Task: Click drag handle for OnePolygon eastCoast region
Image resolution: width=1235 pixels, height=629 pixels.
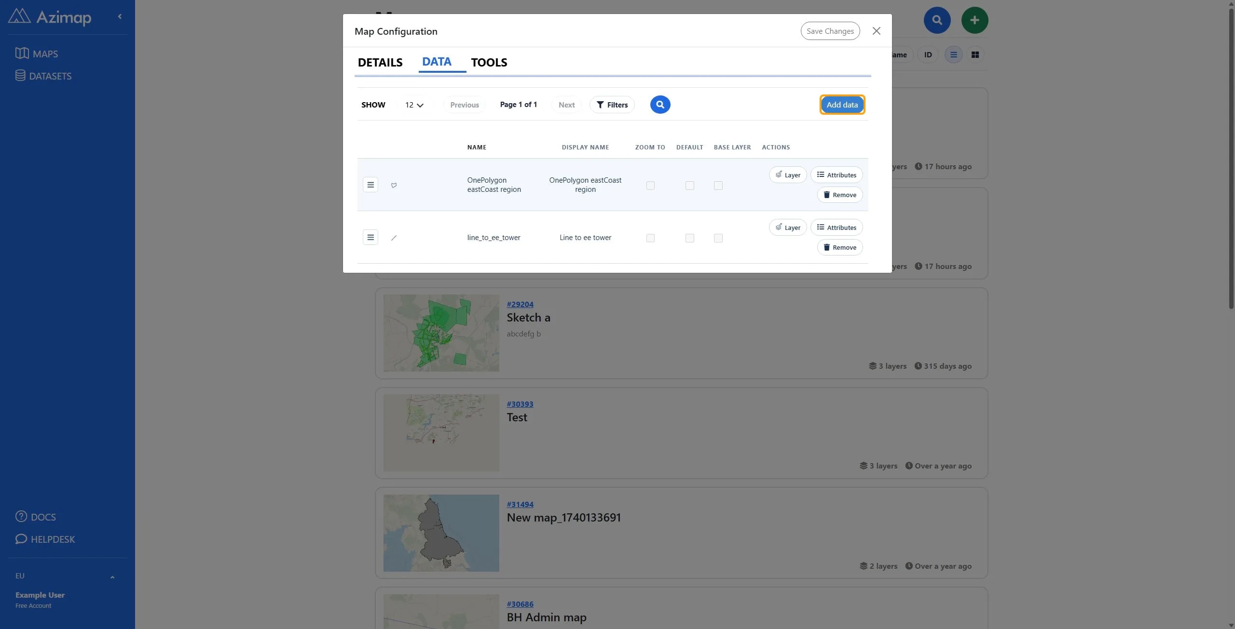Action: pos(370,185)
